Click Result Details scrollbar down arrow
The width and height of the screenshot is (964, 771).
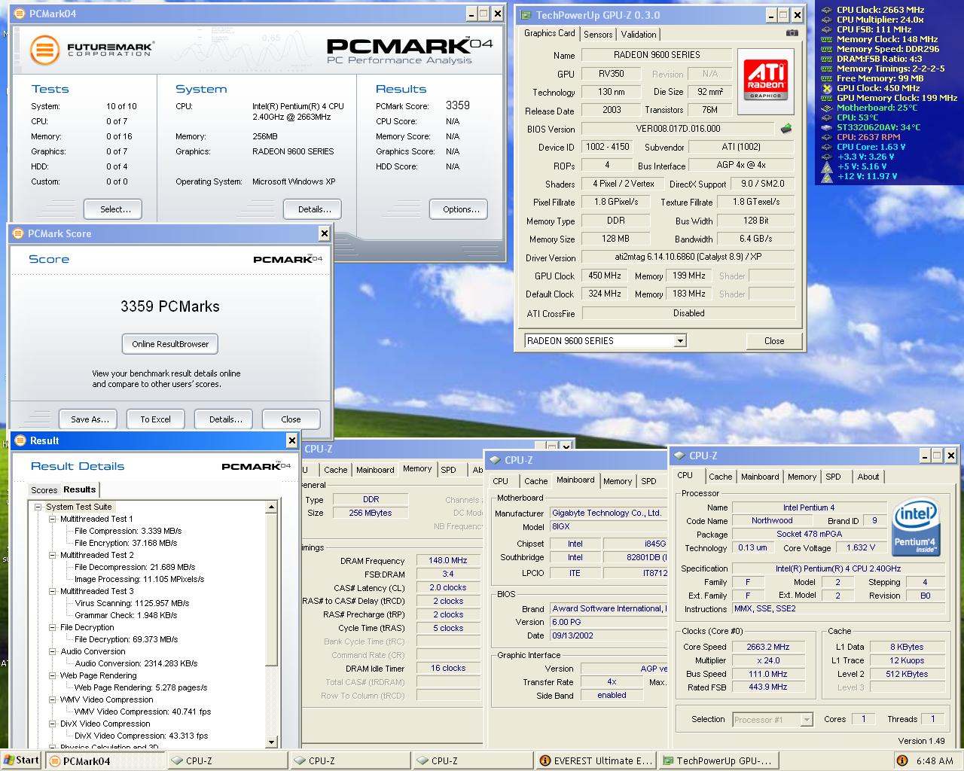click(272, 742)
